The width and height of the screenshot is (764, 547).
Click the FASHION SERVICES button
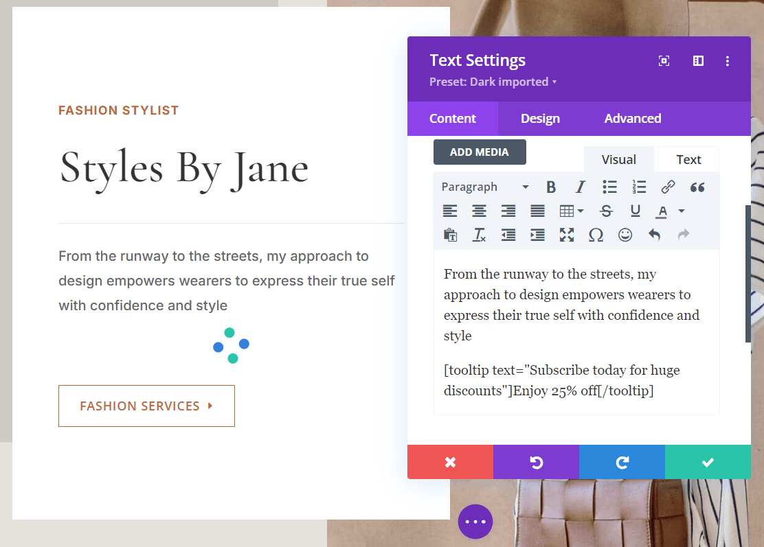pos(146,406)
